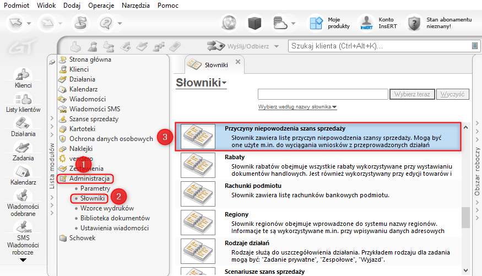Screen dimensions: 482x276
Task: Open Kalendarz shortcut in left bar
Action: [x=23, y=176]
